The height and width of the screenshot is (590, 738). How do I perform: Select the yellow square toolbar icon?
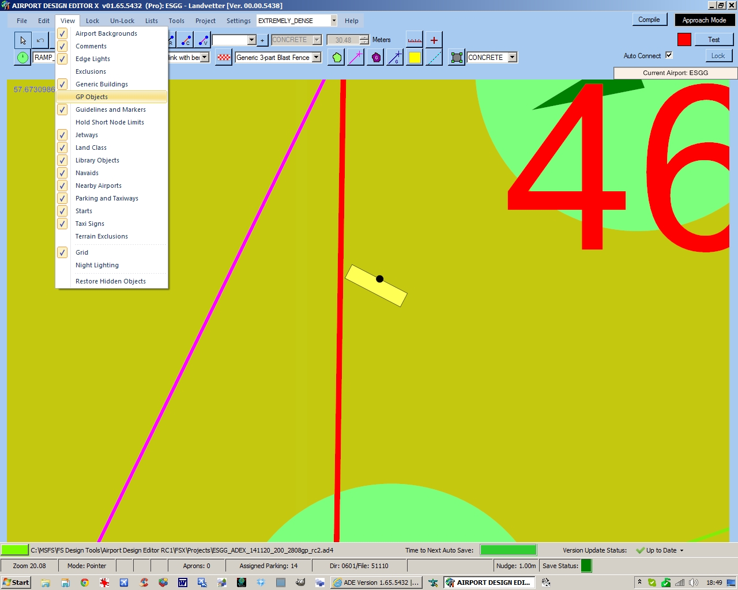click(x=415, y=58)
